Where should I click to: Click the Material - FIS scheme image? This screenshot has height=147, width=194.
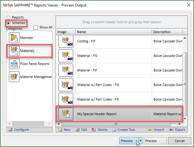[66, 56]
